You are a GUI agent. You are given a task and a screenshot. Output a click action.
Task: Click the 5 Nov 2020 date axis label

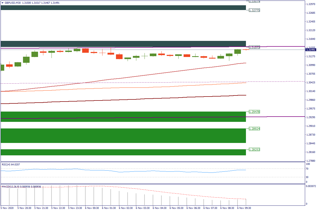(x=7, y=208)
